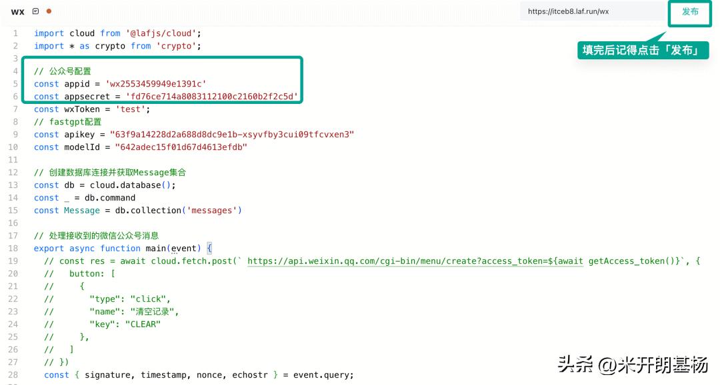Click the "清空记录" name value
The height and width of the screenshot is (385, 720).
[x=152, y=312]
